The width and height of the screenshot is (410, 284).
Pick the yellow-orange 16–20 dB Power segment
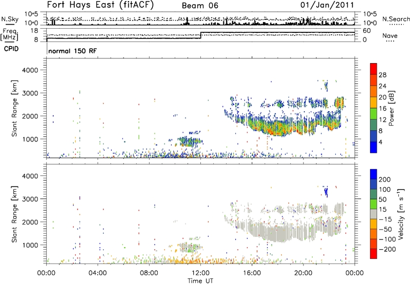[x=374, y=103]
